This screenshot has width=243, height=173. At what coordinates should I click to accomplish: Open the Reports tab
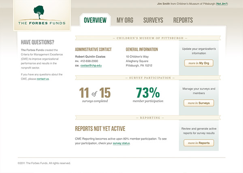[x=183, y=20]
